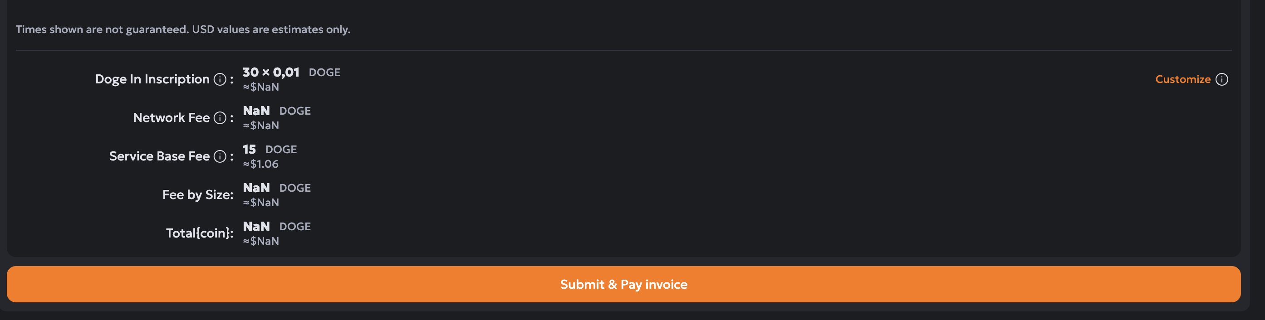The height and width of the screenshot is (320, 1265).
Task: Select the 30 × 0,01 inscription amount
Action: 271,72
